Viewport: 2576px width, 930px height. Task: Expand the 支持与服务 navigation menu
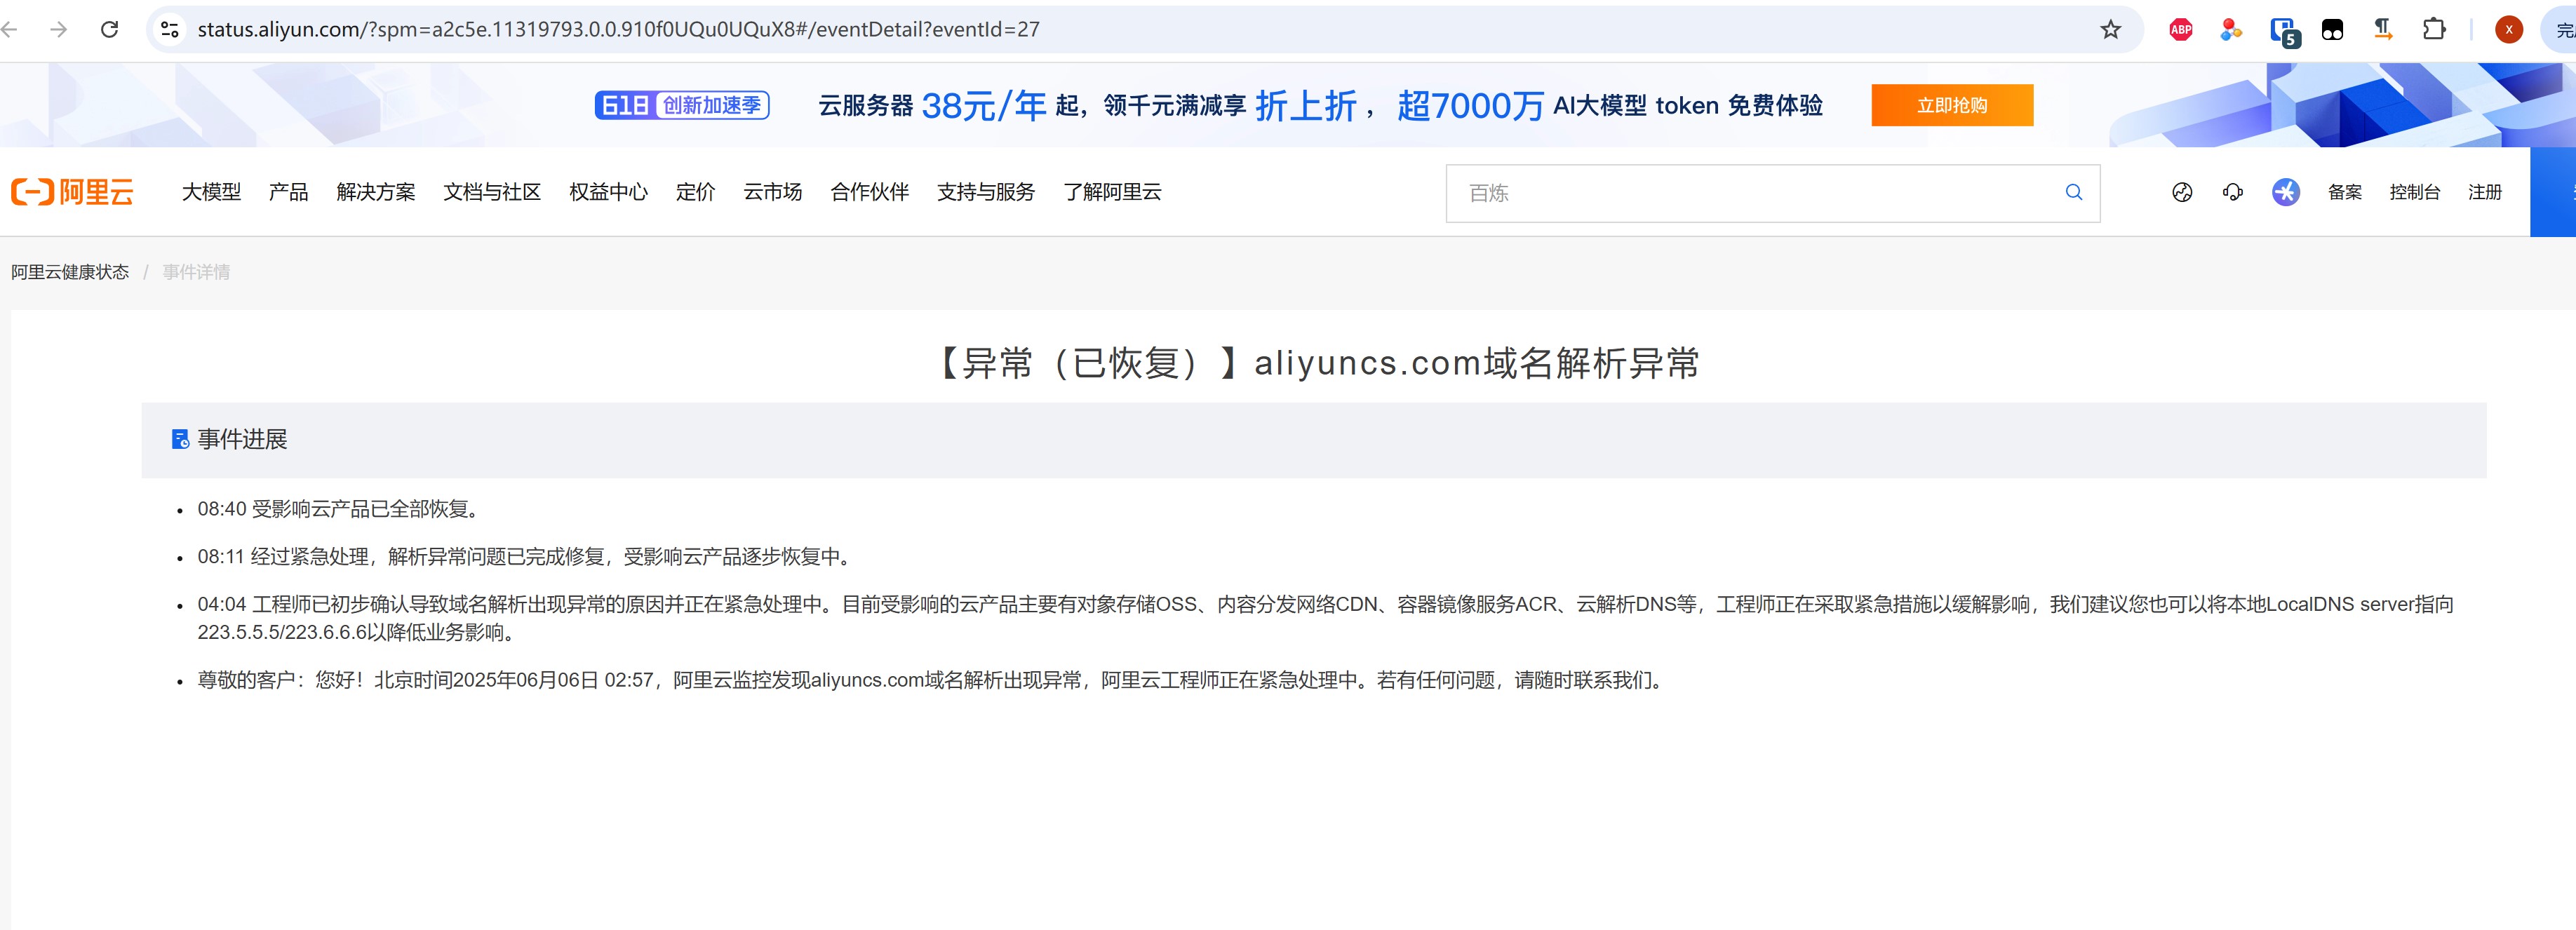(985, 192)
